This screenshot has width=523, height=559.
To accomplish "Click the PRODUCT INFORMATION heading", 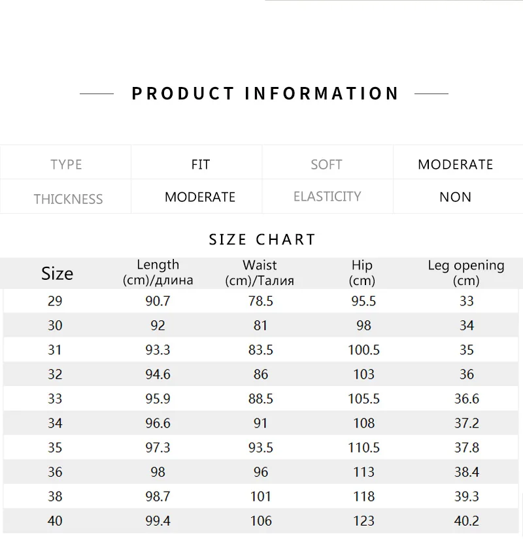I will 265,93.
